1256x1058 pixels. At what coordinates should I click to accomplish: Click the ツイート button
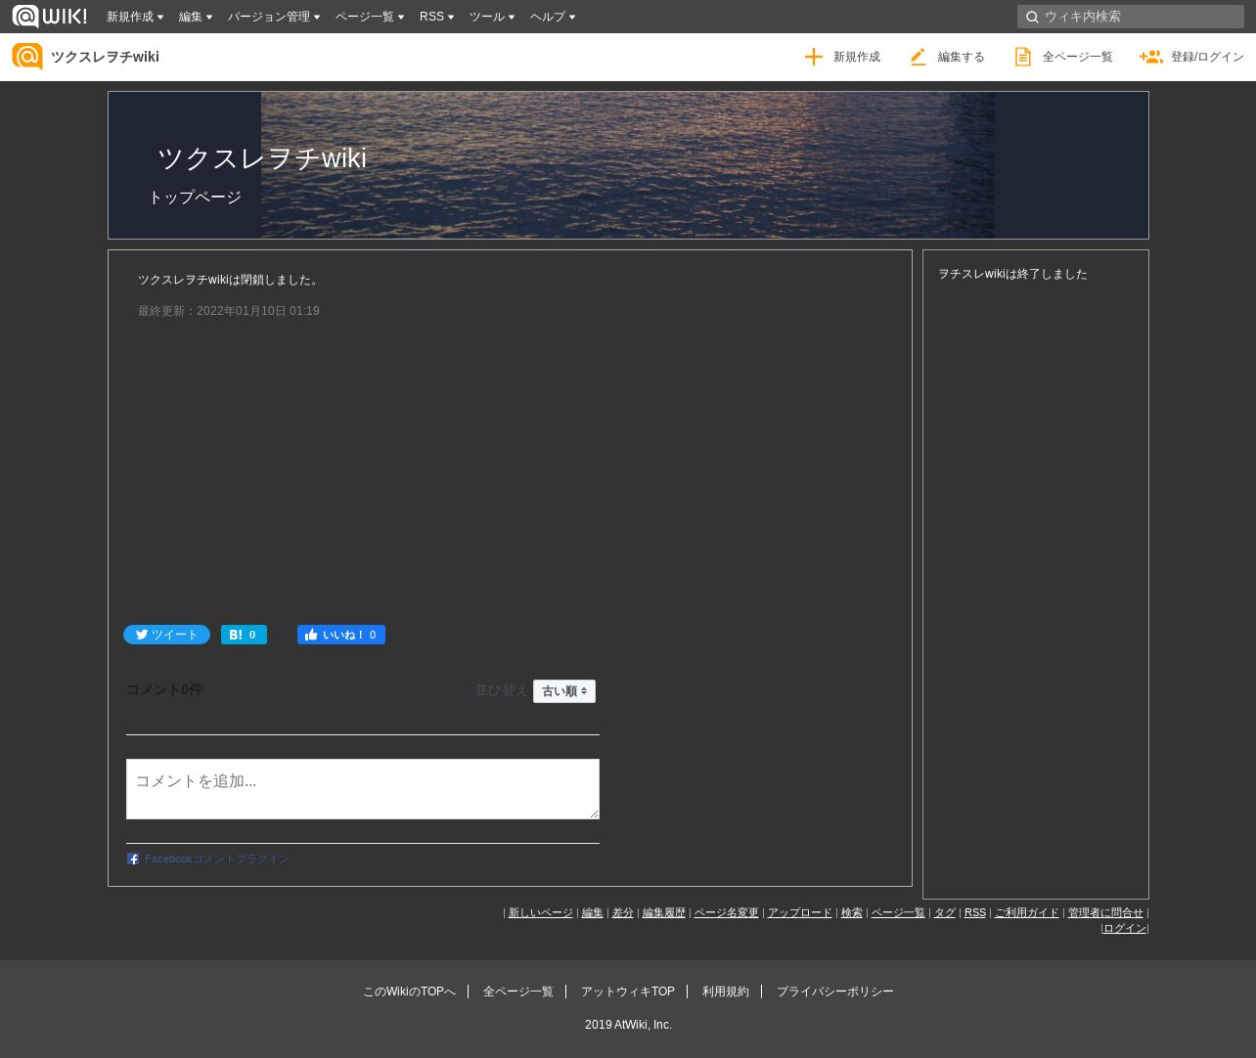point(166,635)
